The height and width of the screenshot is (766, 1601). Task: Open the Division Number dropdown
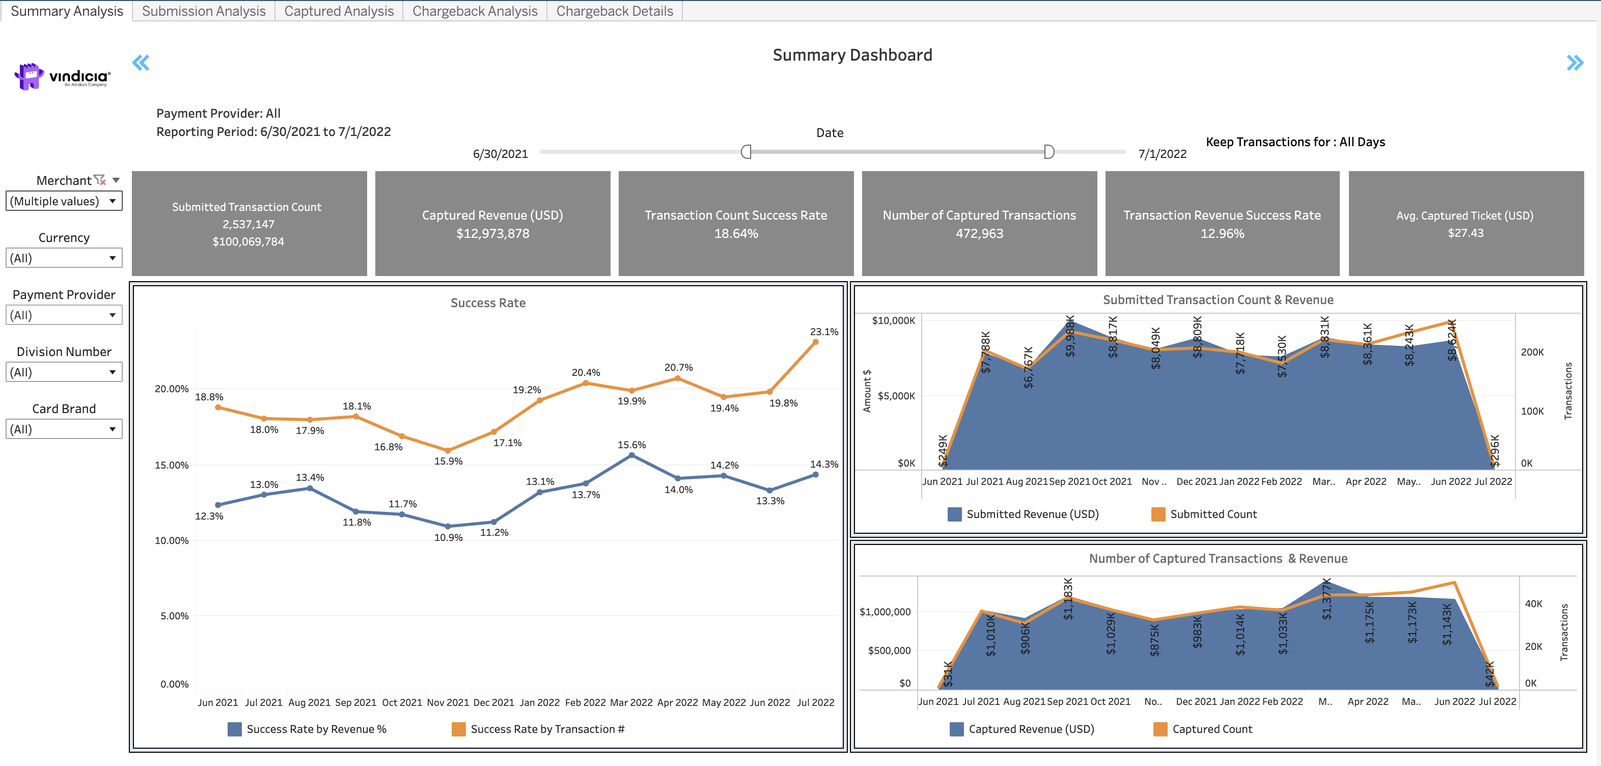click(64, 372)
